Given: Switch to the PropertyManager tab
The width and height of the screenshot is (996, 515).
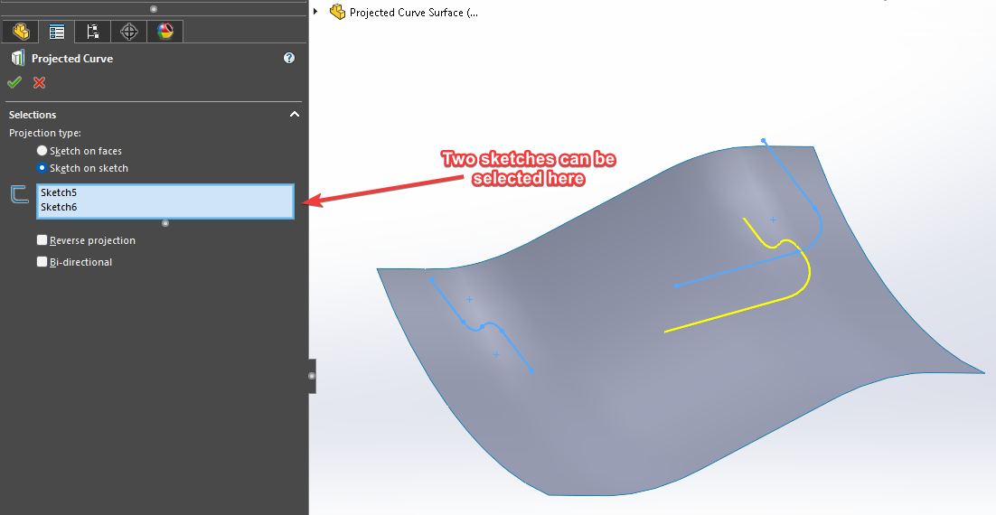Looking at the screenshot, I should [56, 32].
